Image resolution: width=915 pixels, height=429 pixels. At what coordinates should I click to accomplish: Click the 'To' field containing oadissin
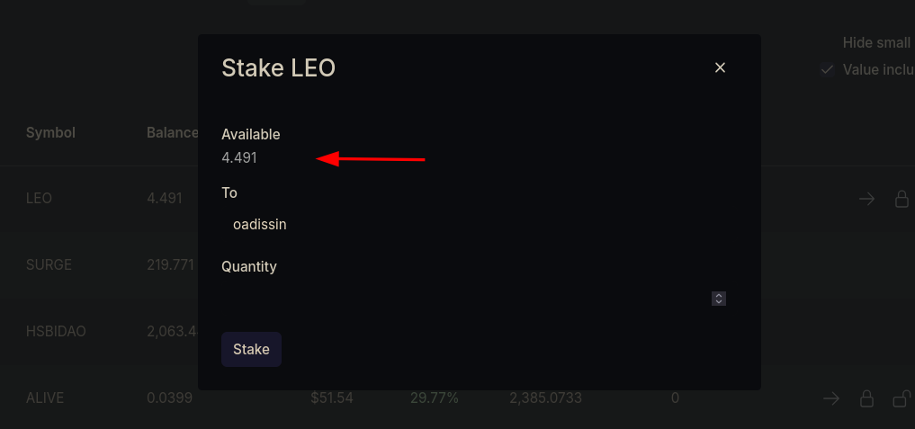[468, 225]
